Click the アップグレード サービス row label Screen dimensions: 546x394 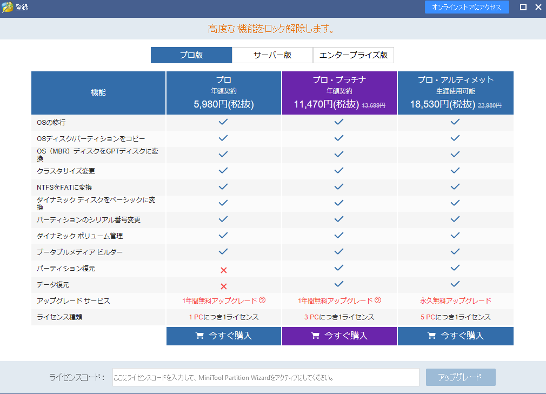tap(73, 300)
